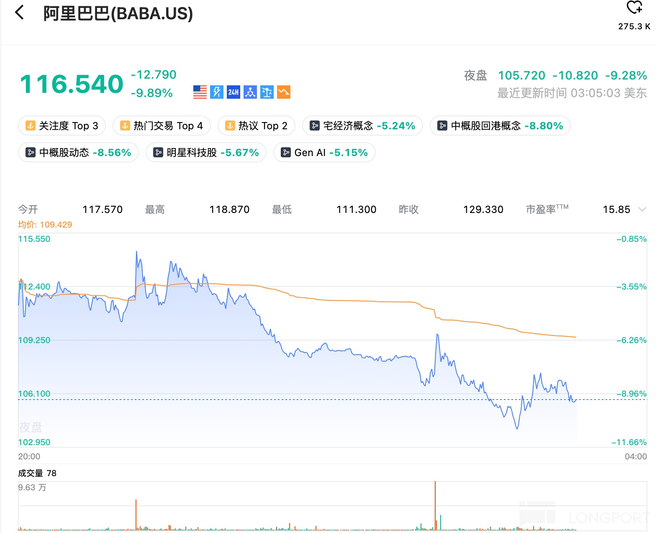View the 中概股动态 sector tag
This screenshot has width=657, height=533.
[x=78, y=153]
